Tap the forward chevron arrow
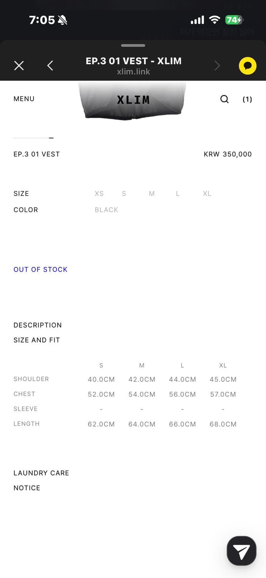Image resolution: width=266 pixels, height=578 pixels. 217,66
